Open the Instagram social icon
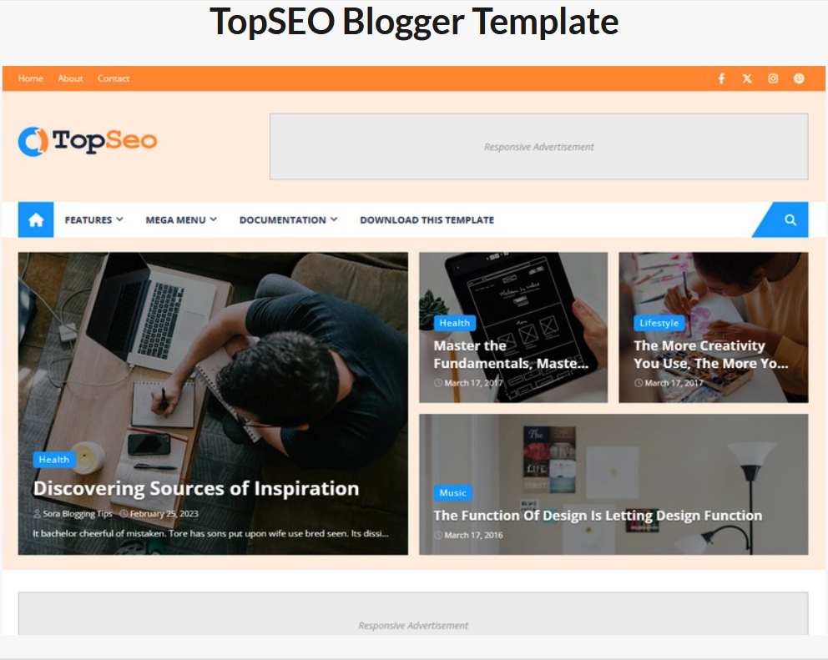Image resolution: width=828 pixels, height=660 pixels. pyautogui.click(x=773, y=78)
